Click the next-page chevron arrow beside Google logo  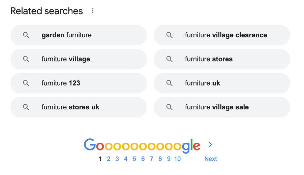point(210,144)
